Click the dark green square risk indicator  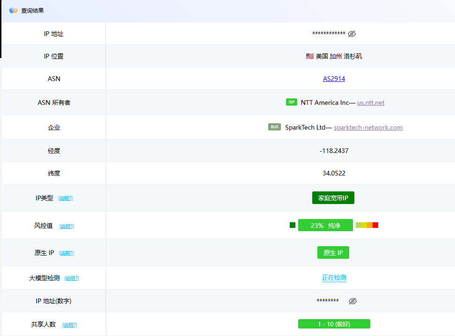pos(293,225)
